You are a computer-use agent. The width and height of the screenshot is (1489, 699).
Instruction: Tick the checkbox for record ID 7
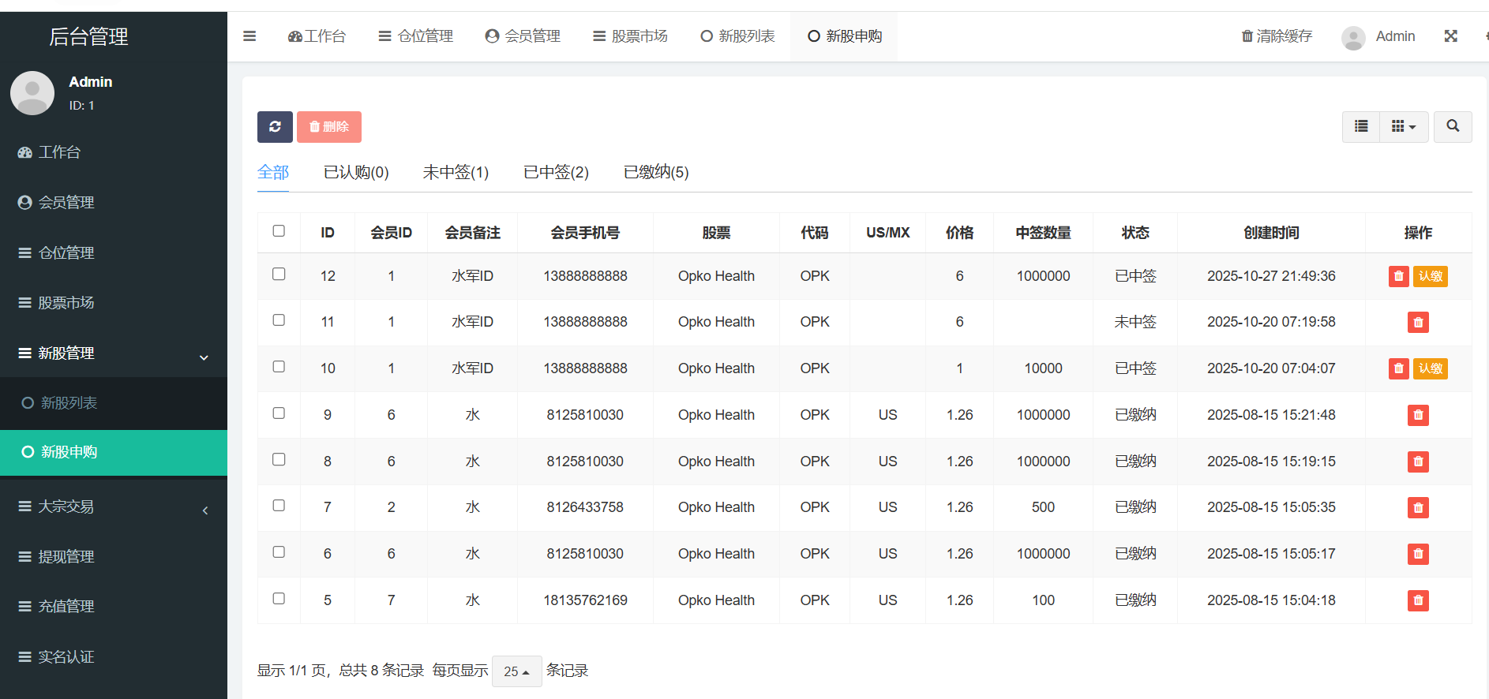point(279,506)
